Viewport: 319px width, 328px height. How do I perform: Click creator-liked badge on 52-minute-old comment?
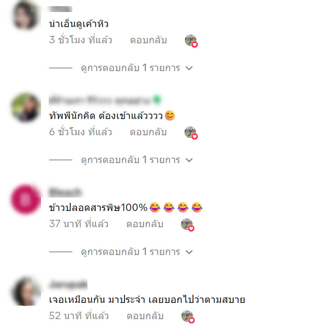click(x=188, y=317)
